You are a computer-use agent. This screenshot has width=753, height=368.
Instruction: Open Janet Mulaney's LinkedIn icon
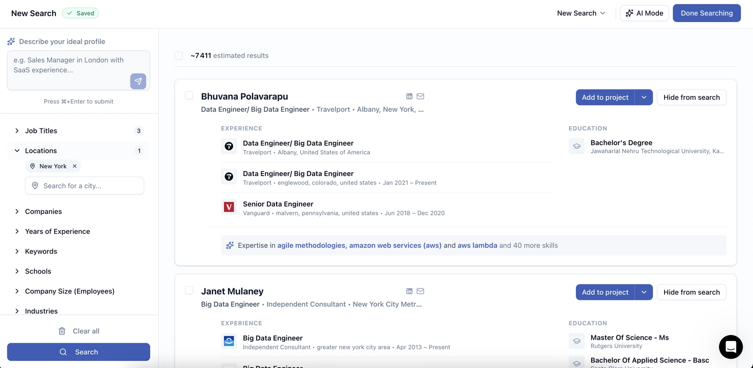pyautogui.click(x=409, y=291)
